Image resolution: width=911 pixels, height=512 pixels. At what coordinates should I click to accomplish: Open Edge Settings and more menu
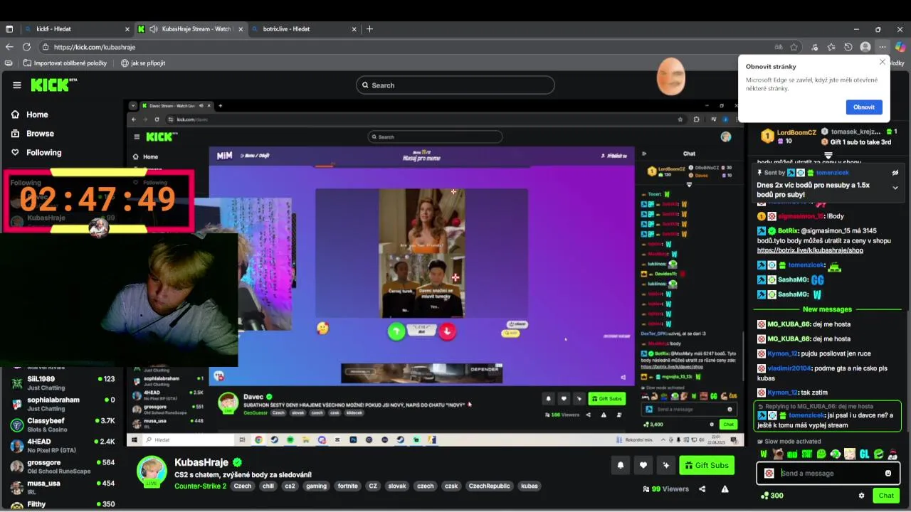point(883,47)
